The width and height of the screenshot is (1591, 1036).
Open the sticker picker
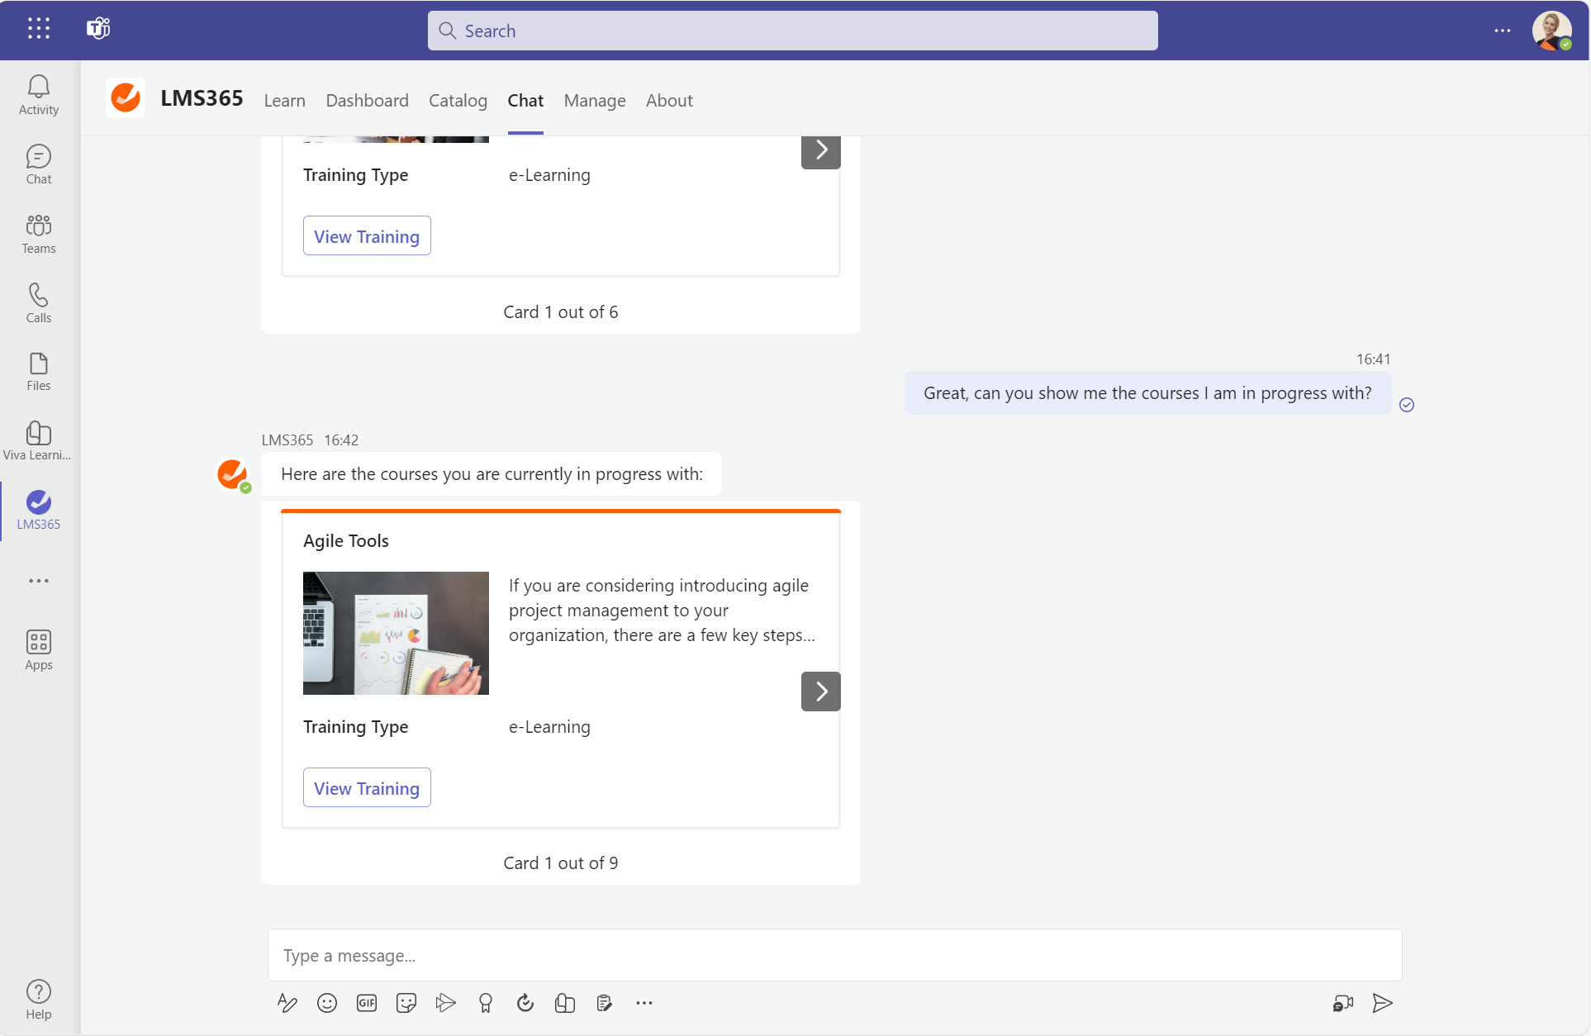(406, 1003)
